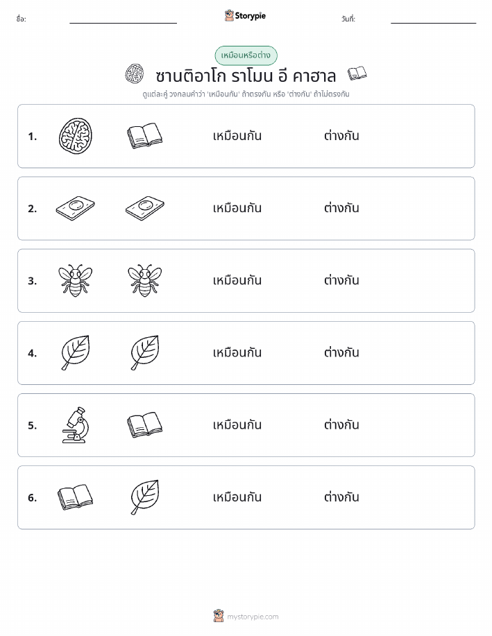
Task: Click the leaf icon in row 6
Action: click(145, 497)
